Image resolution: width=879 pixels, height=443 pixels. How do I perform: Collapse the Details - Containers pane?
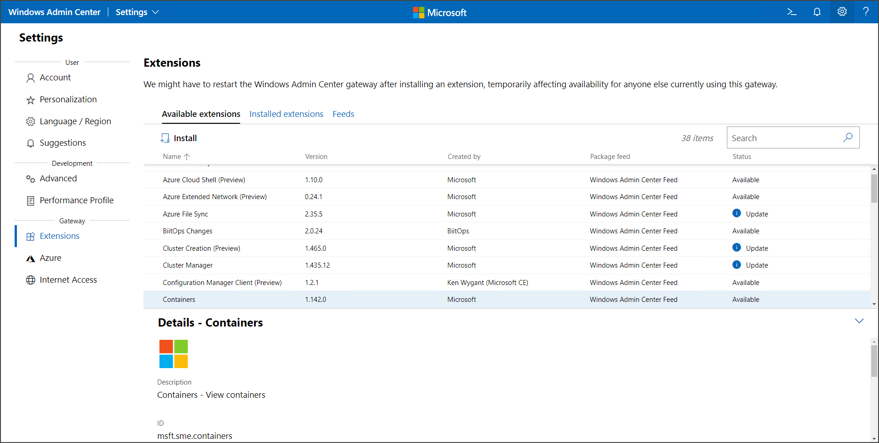pos(859,321)
